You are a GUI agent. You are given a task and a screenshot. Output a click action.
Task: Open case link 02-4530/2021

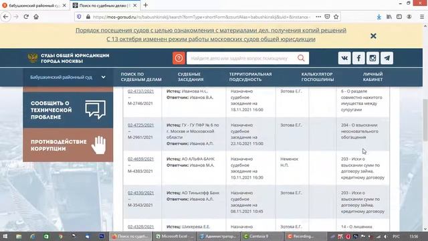(140, 193)
